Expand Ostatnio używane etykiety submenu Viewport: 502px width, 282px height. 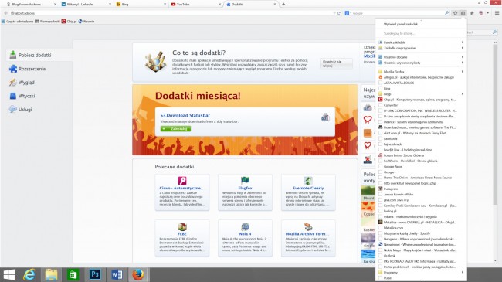421,63
